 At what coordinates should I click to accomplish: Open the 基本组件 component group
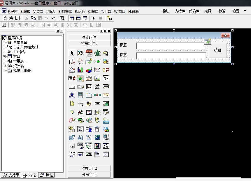click(x=89, y=37)
